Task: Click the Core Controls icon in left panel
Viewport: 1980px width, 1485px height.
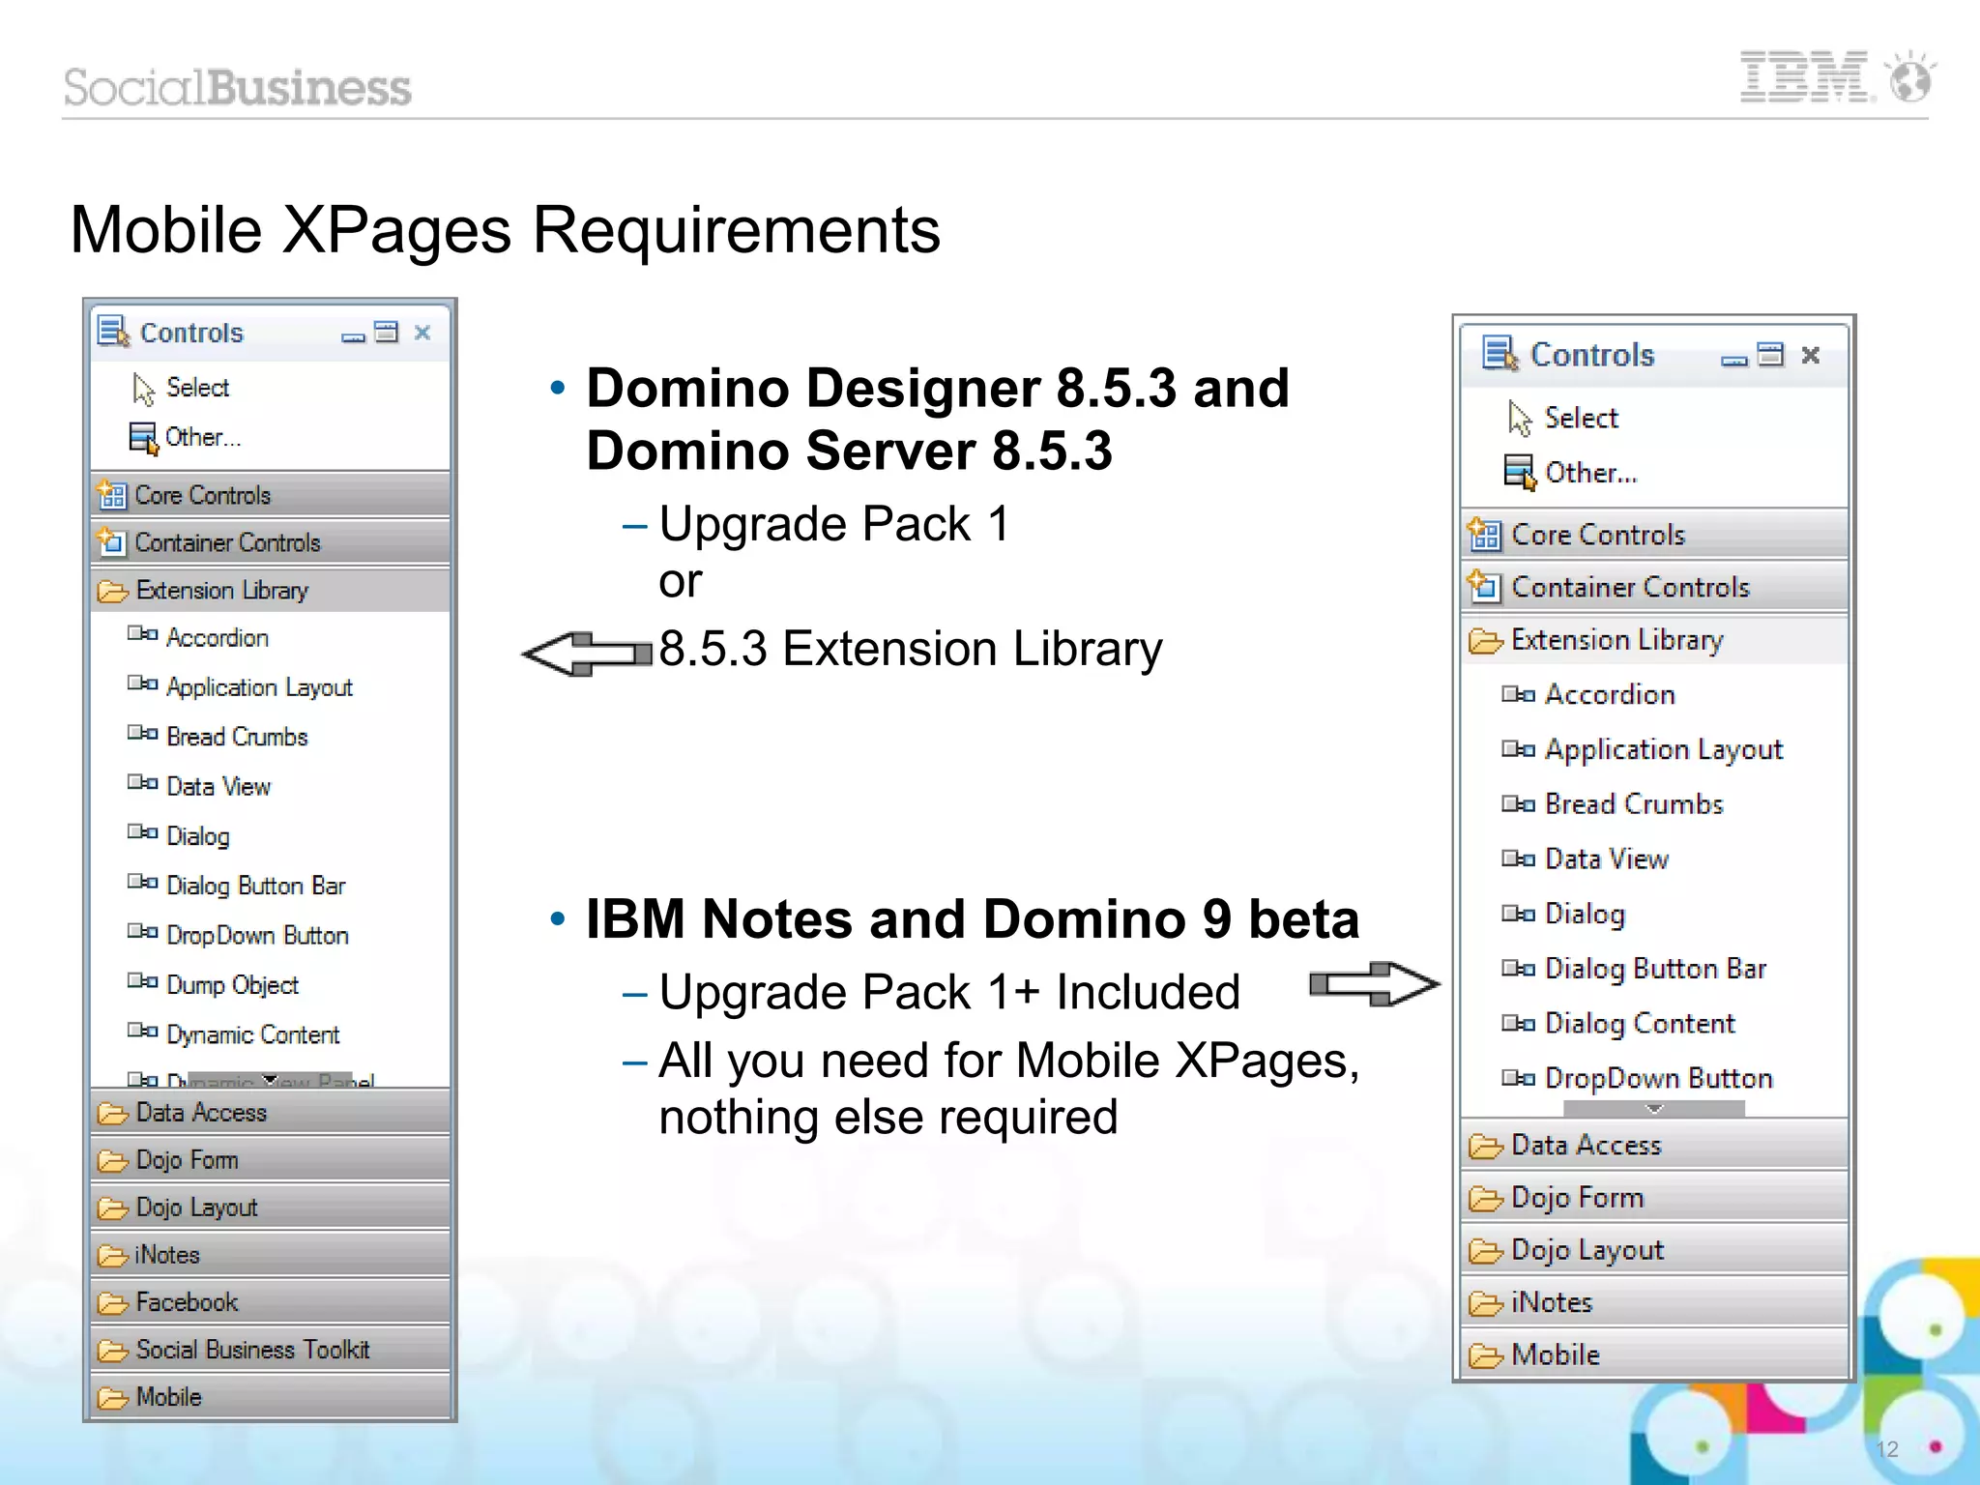Action: pyautogui.click(x=112, y=495)
